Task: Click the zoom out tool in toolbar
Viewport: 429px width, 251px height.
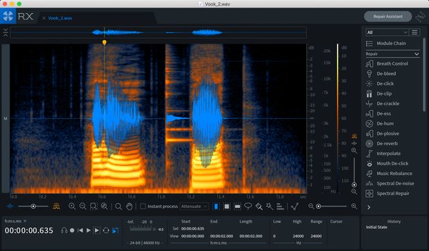Action: (82, 206)
